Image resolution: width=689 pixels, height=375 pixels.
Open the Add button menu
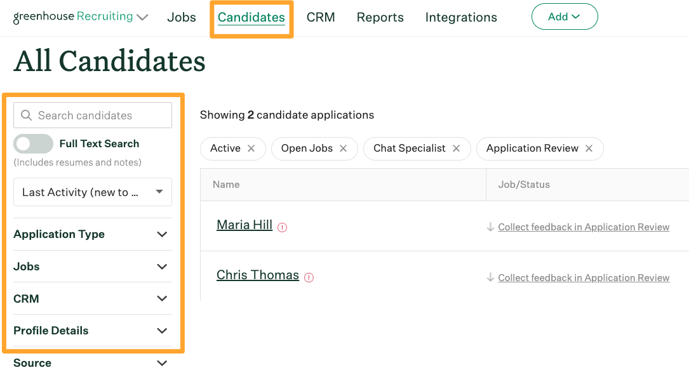pos(564,17)
